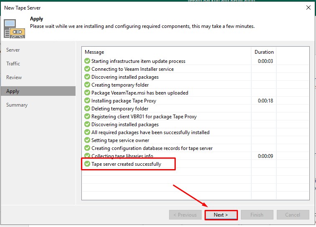
Task: Select the Server step in wizard sidebar
Action: pos(13,50)
